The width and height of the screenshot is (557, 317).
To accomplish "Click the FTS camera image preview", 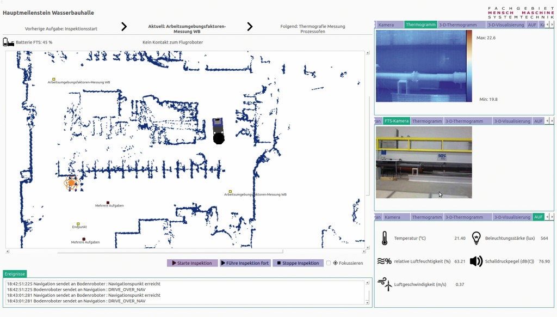I will coord(424,162).
